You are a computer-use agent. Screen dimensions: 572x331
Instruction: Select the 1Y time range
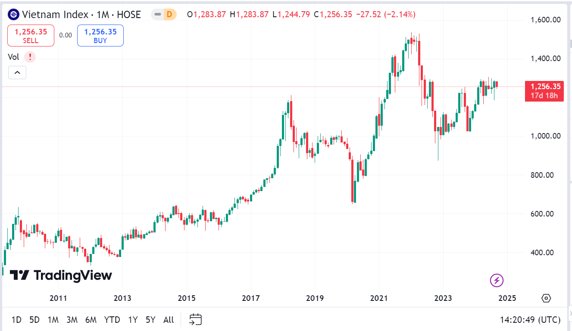[x=133, y=320]
